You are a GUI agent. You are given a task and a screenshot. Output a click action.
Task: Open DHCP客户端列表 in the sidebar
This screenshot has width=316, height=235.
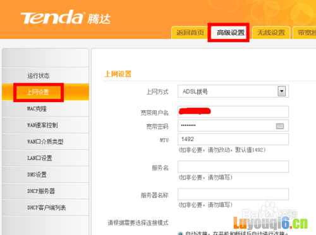coord(46,207)
